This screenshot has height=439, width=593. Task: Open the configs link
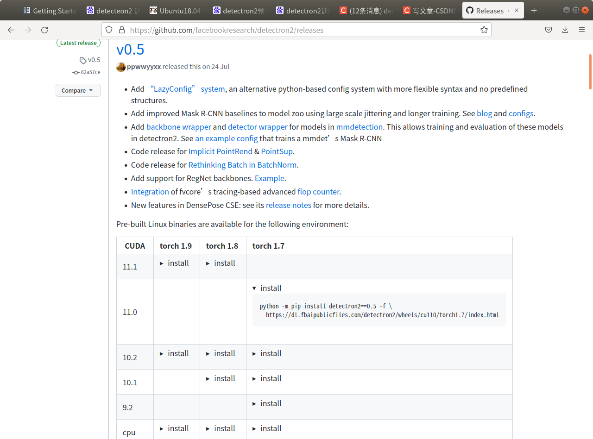(521, 113)
